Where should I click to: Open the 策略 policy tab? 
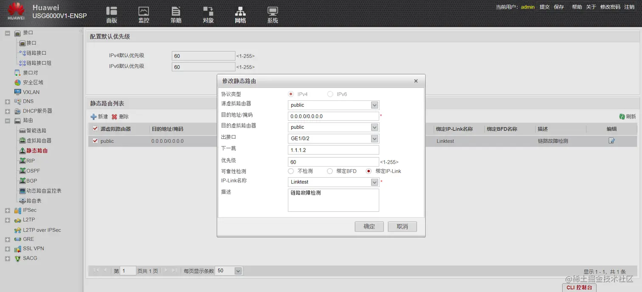click(x=176, y=15)
